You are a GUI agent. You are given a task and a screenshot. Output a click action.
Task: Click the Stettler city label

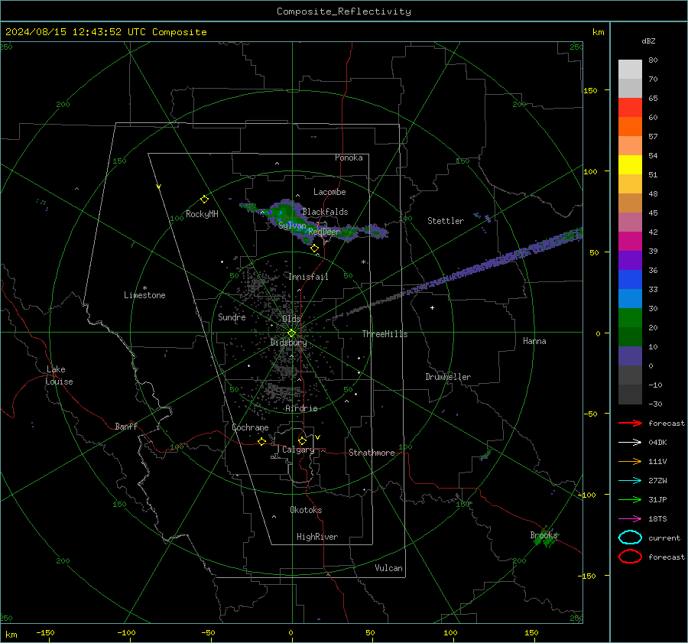click(446, 221)
